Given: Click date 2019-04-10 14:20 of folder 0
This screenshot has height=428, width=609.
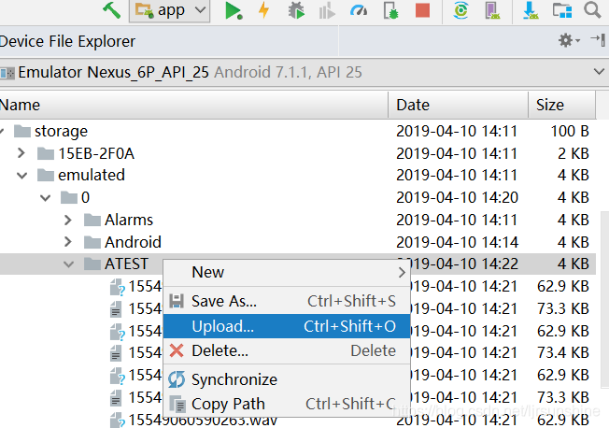Looking at the screenshot, I should point(457,198).
